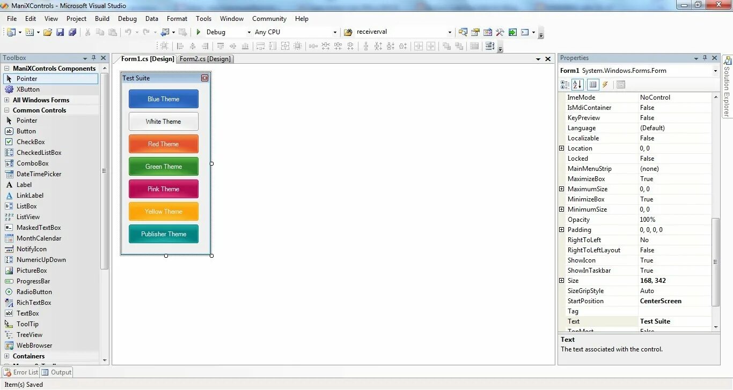733x390 pixels.
Task: Click the Tab Order layout icon
Action: pos(489,46)
